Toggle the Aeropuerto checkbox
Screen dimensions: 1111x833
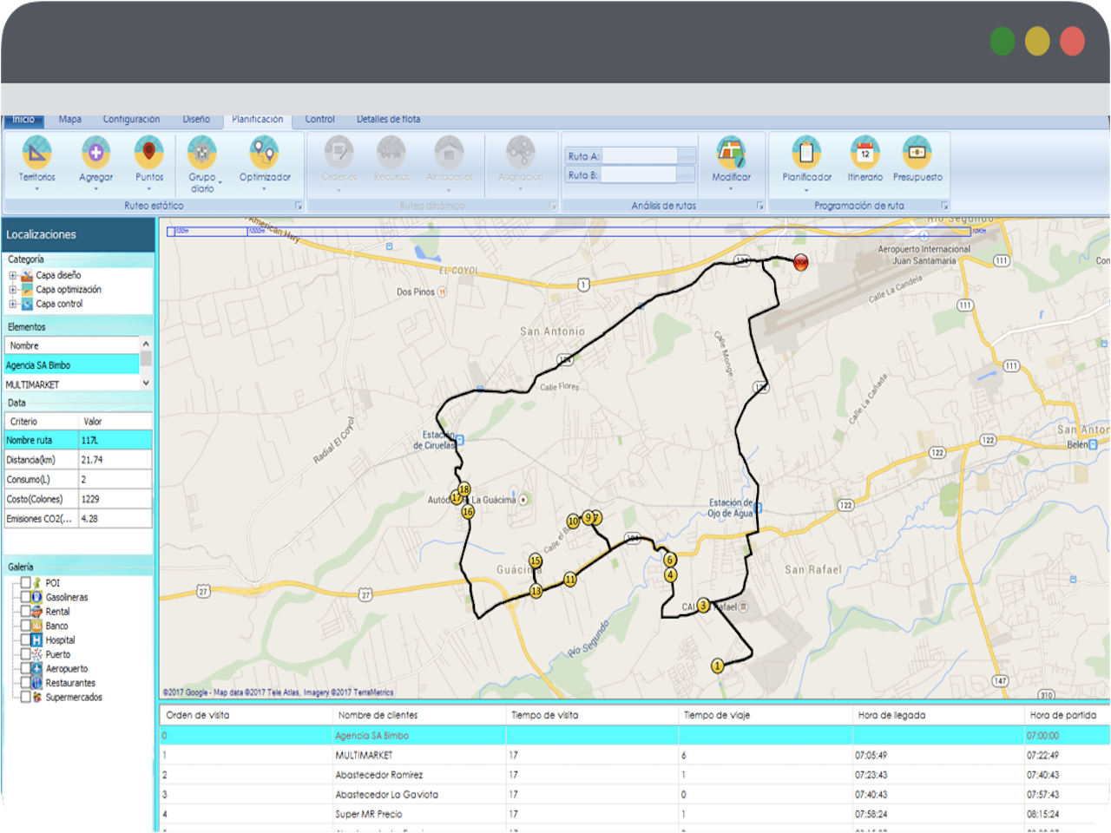[25, 669]
